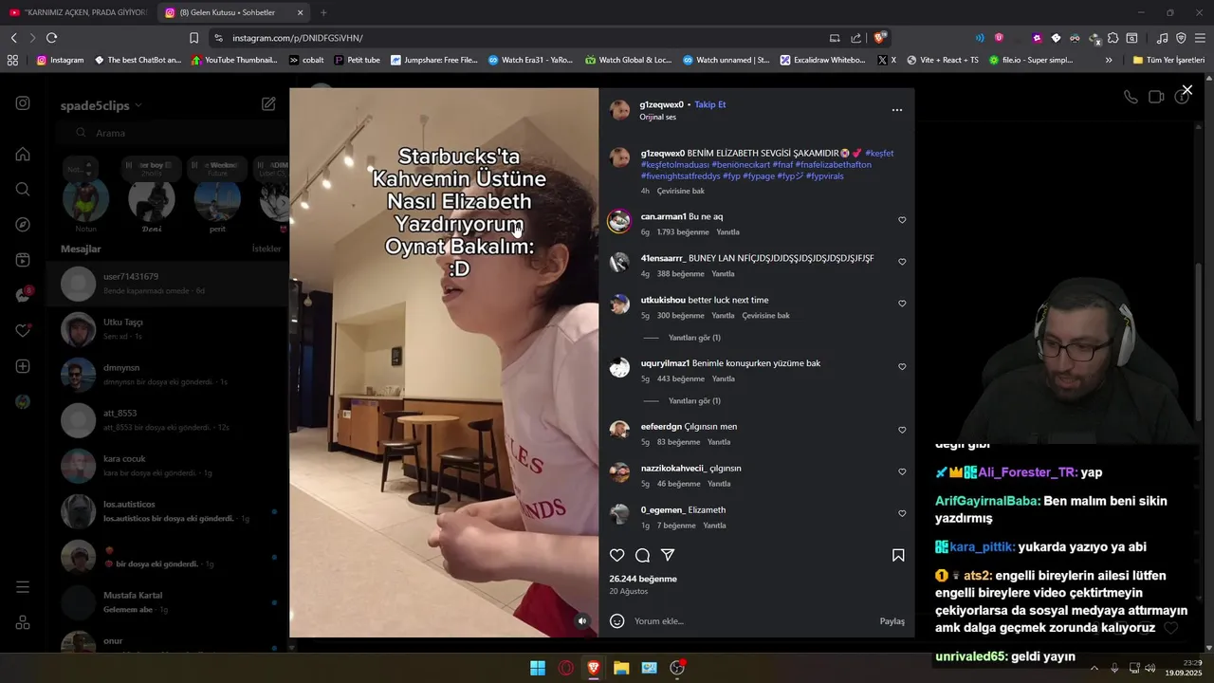Screen dimensions: 1214x683
Task: Reload the page
Action: pyautogui.click(x=51, y=38)
